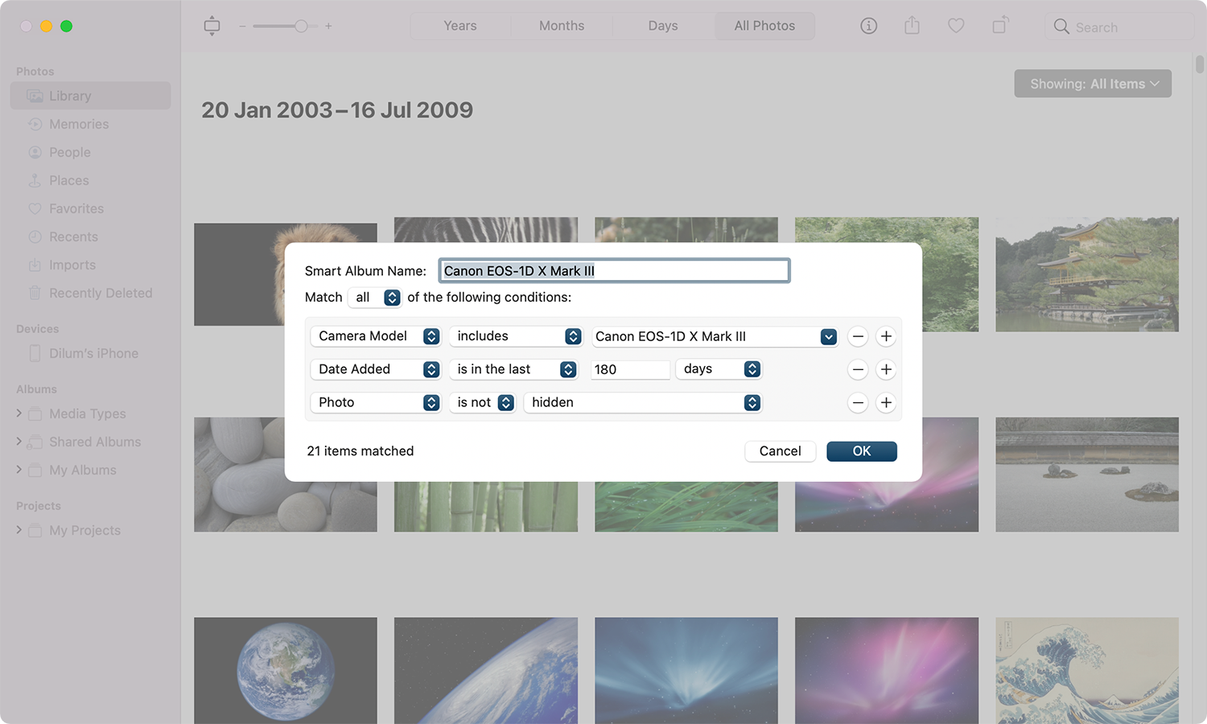Remove the Camera Model condition row
1207x724 pixels.
point(858,336)
